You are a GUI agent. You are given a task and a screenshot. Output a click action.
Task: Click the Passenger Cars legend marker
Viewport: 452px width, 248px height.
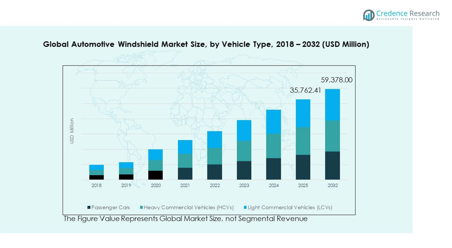89,208
